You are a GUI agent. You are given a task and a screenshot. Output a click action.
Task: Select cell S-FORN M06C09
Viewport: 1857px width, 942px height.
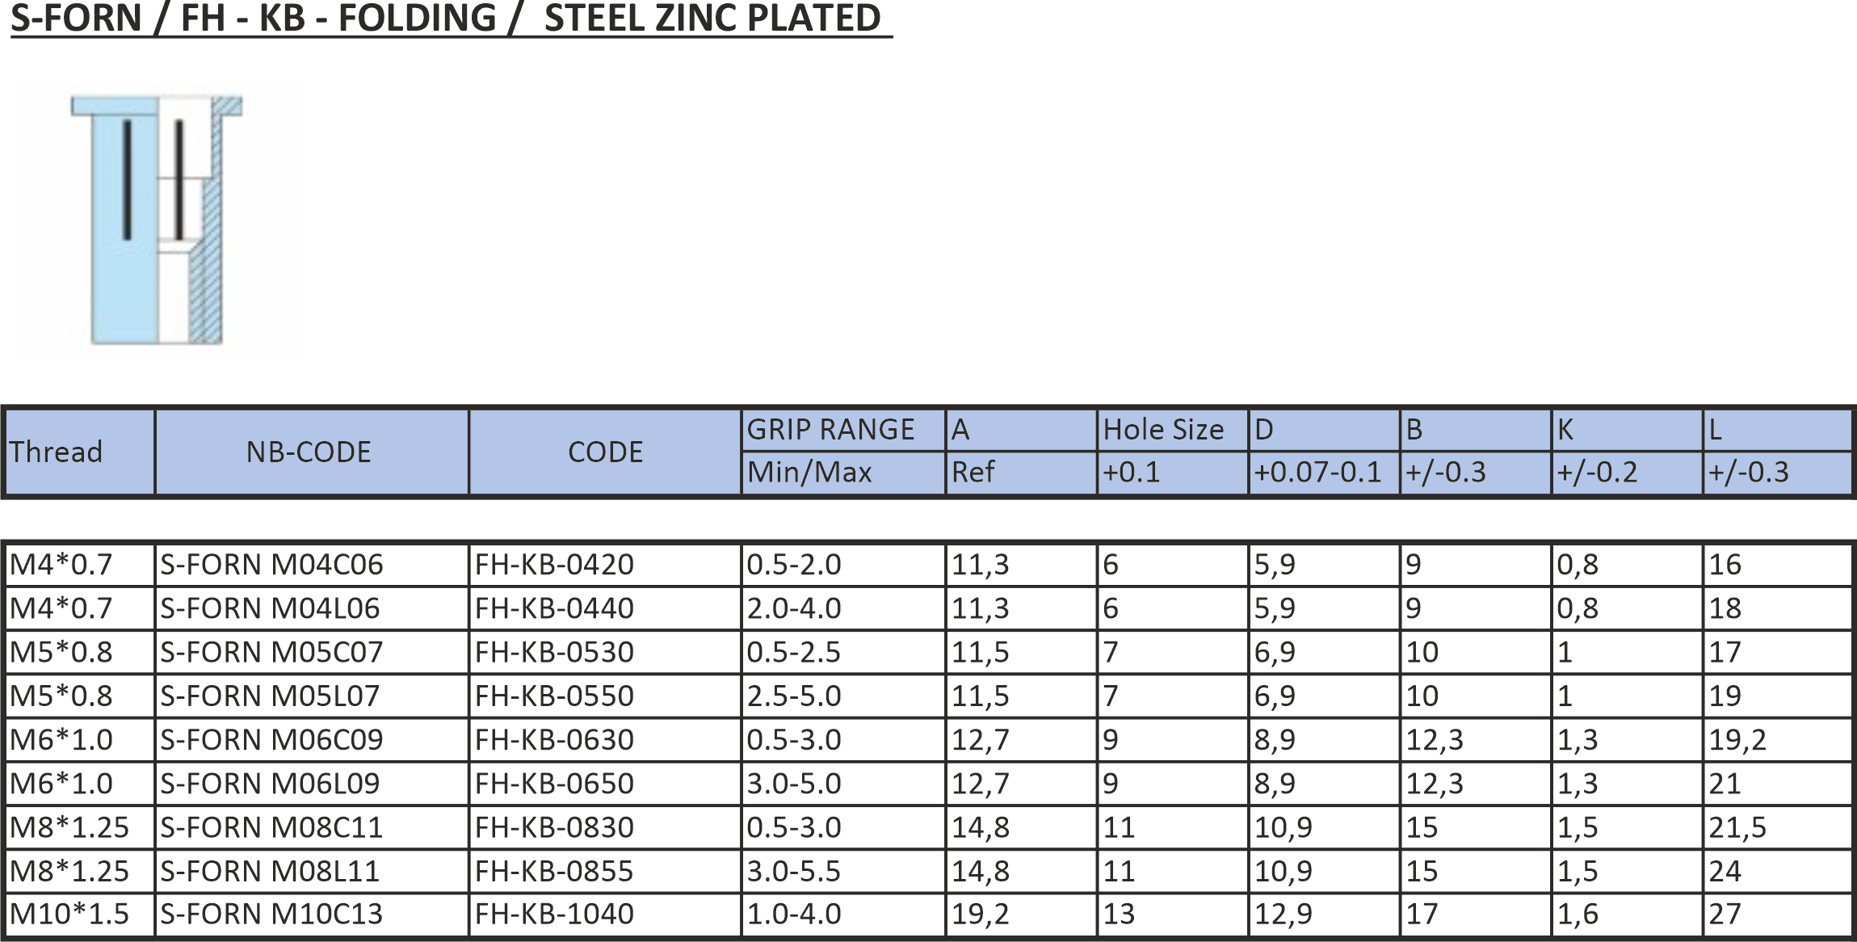311,739
